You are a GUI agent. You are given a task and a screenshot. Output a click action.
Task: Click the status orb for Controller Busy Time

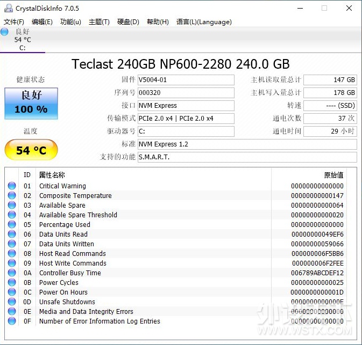[x=12, y=273]
